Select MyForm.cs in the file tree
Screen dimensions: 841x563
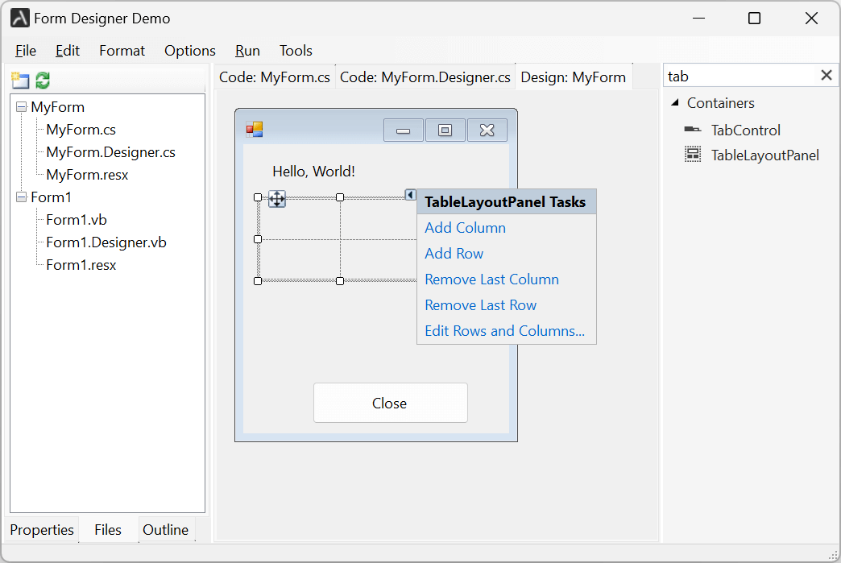[x=81, y=129]
